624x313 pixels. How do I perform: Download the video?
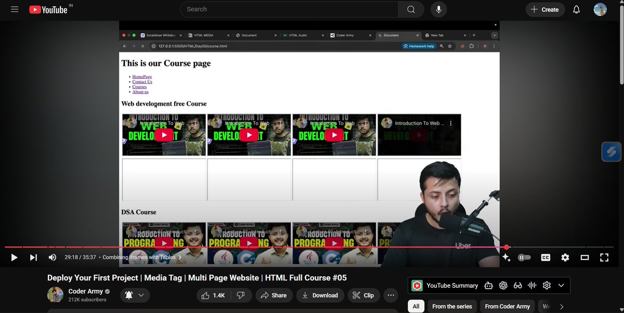point(320,295)
